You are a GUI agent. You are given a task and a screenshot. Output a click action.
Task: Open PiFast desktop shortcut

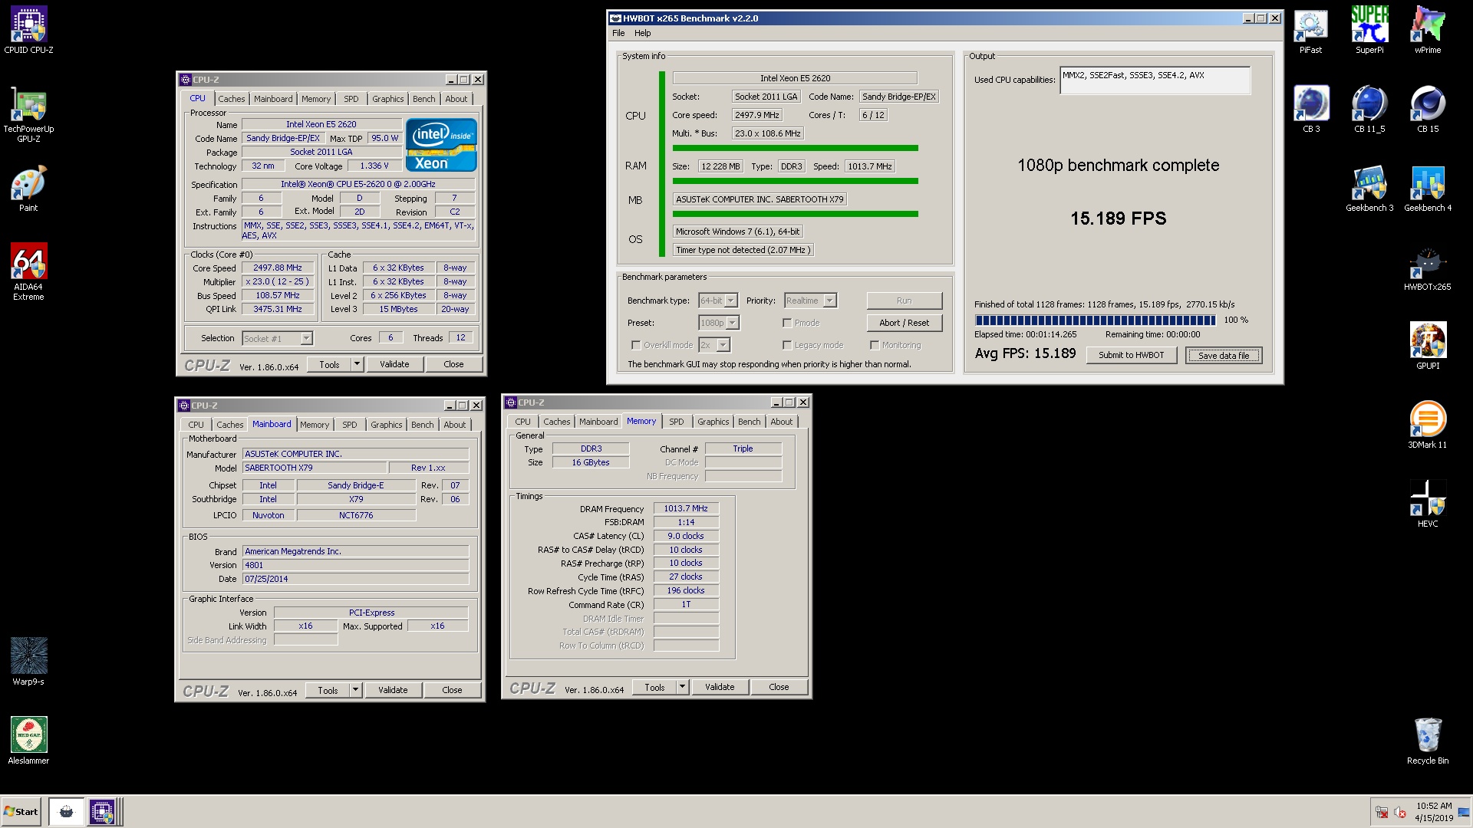1310,31
